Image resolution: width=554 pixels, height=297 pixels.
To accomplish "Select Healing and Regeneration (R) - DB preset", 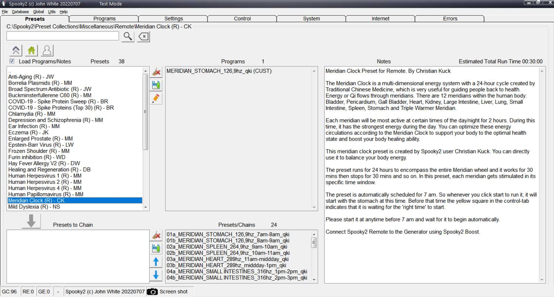I will coord(49,169).
